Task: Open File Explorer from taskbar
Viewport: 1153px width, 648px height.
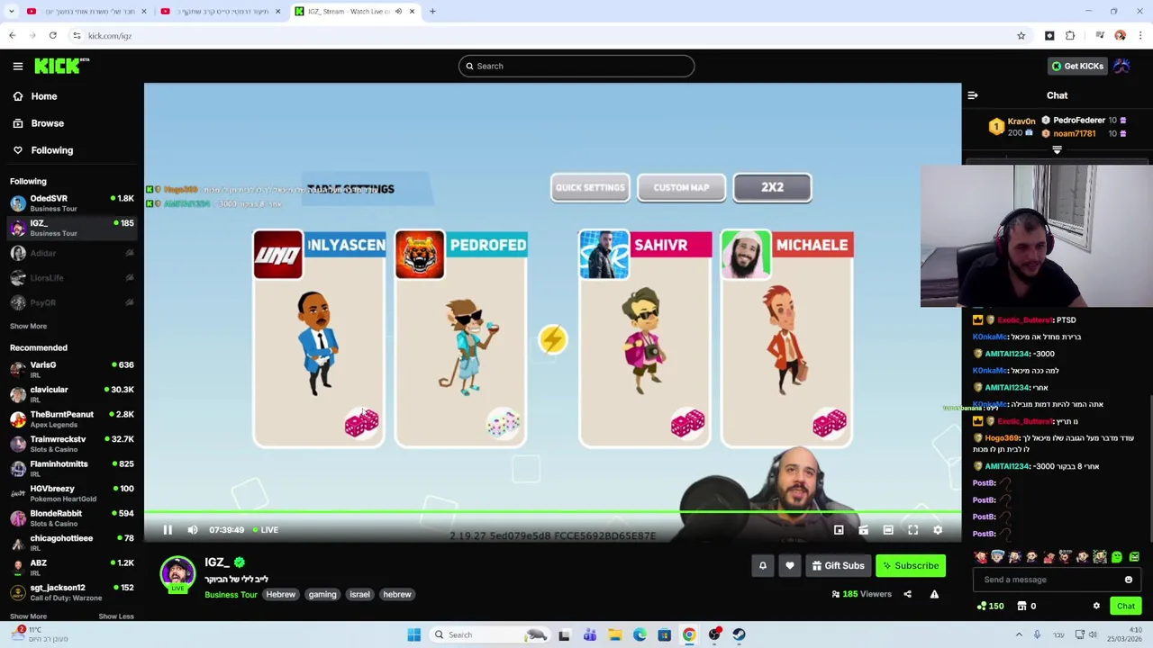Action: click(x=614, y=634)
